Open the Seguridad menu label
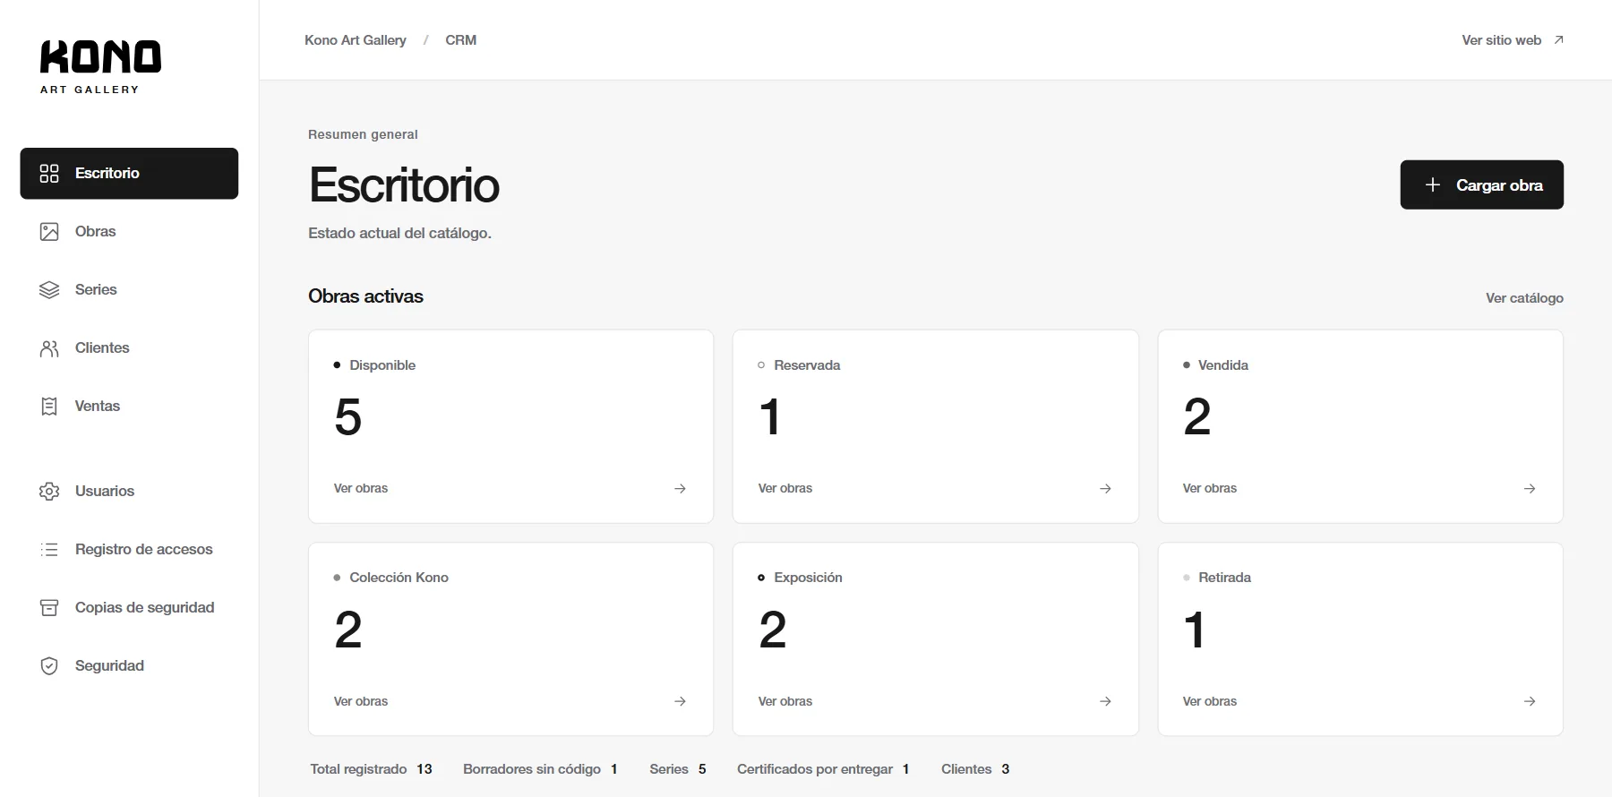1612x797 pixels. click(109, 666)
